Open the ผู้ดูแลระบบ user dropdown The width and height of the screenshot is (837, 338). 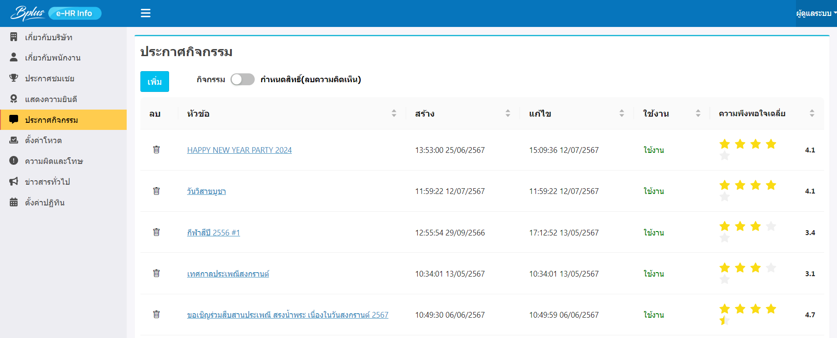pos(816,13)
